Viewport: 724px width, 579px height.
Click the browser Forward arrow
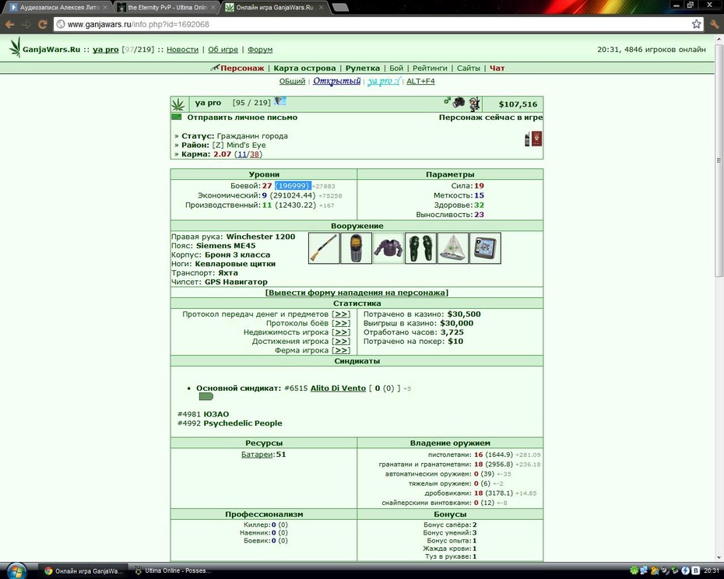point(26,24)
